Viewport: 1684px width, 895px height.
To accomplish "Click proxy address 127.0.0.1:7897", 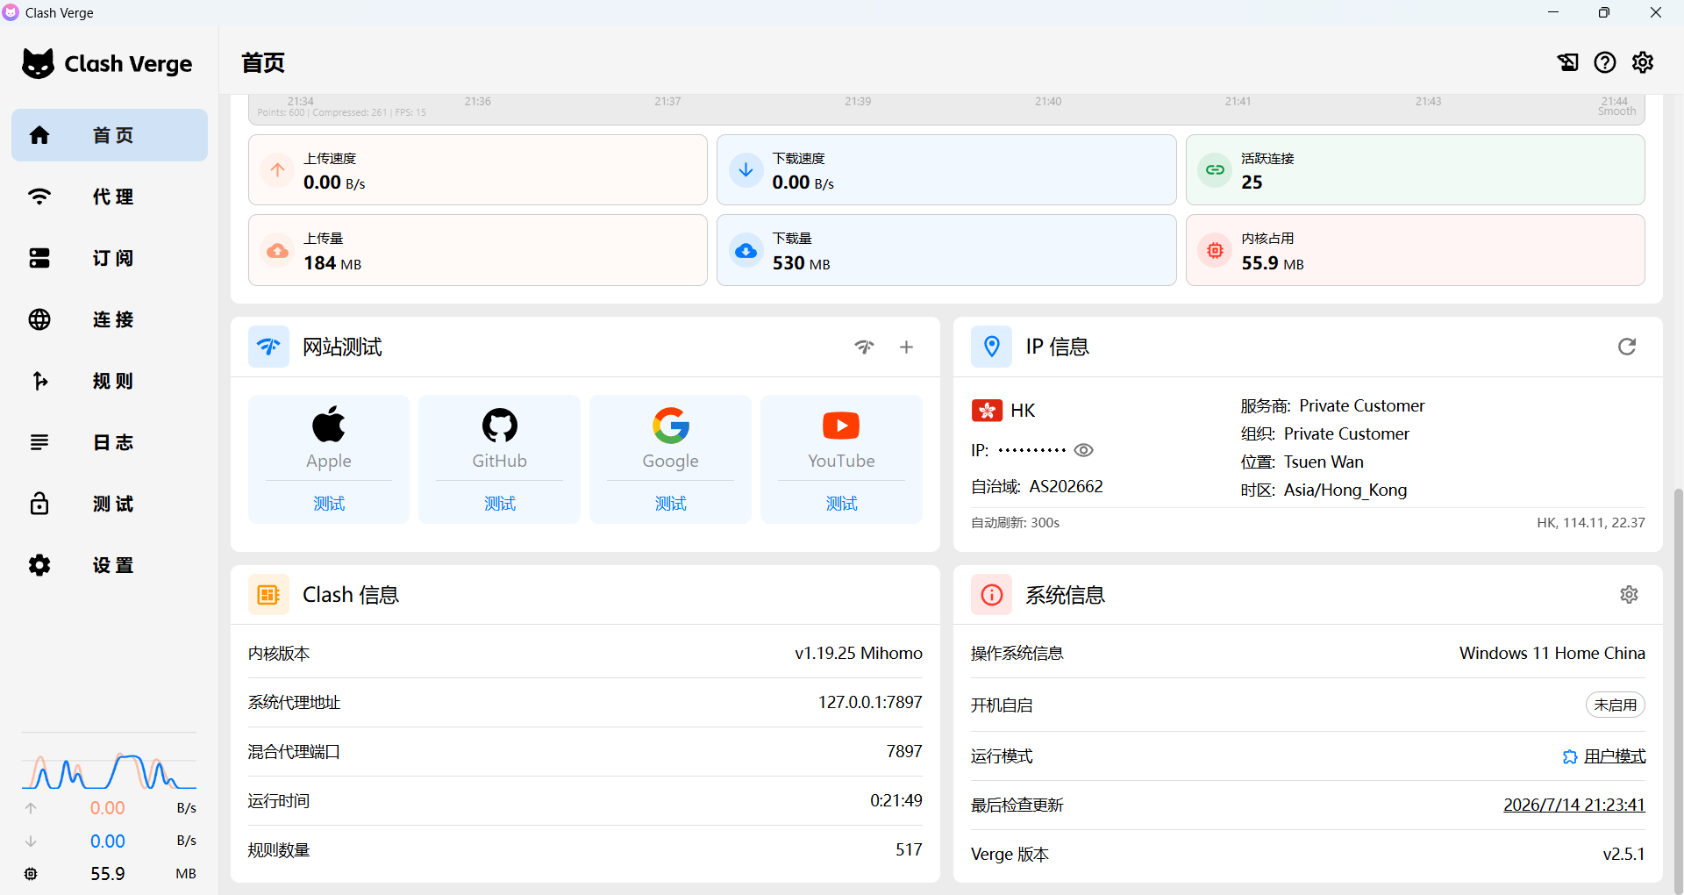I will tap(870, 702).
